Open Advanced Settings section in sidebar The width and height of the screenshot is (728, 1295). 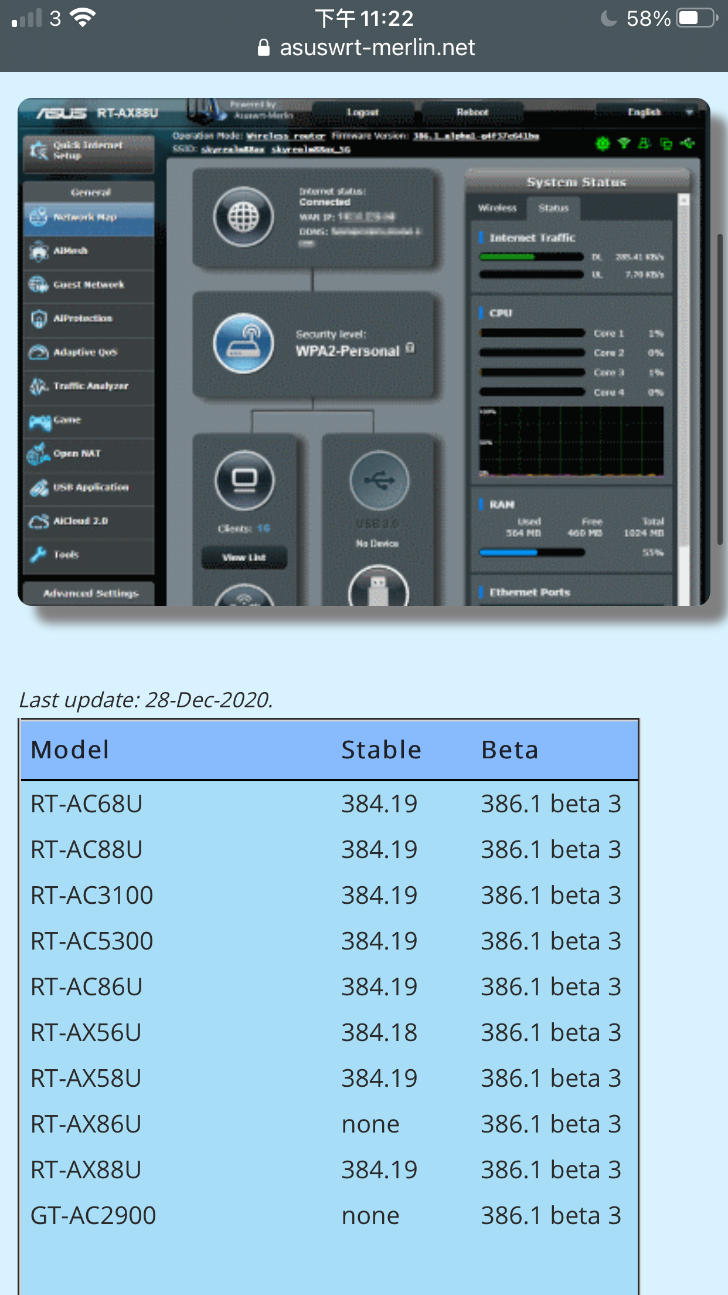(x=89, y=594)
